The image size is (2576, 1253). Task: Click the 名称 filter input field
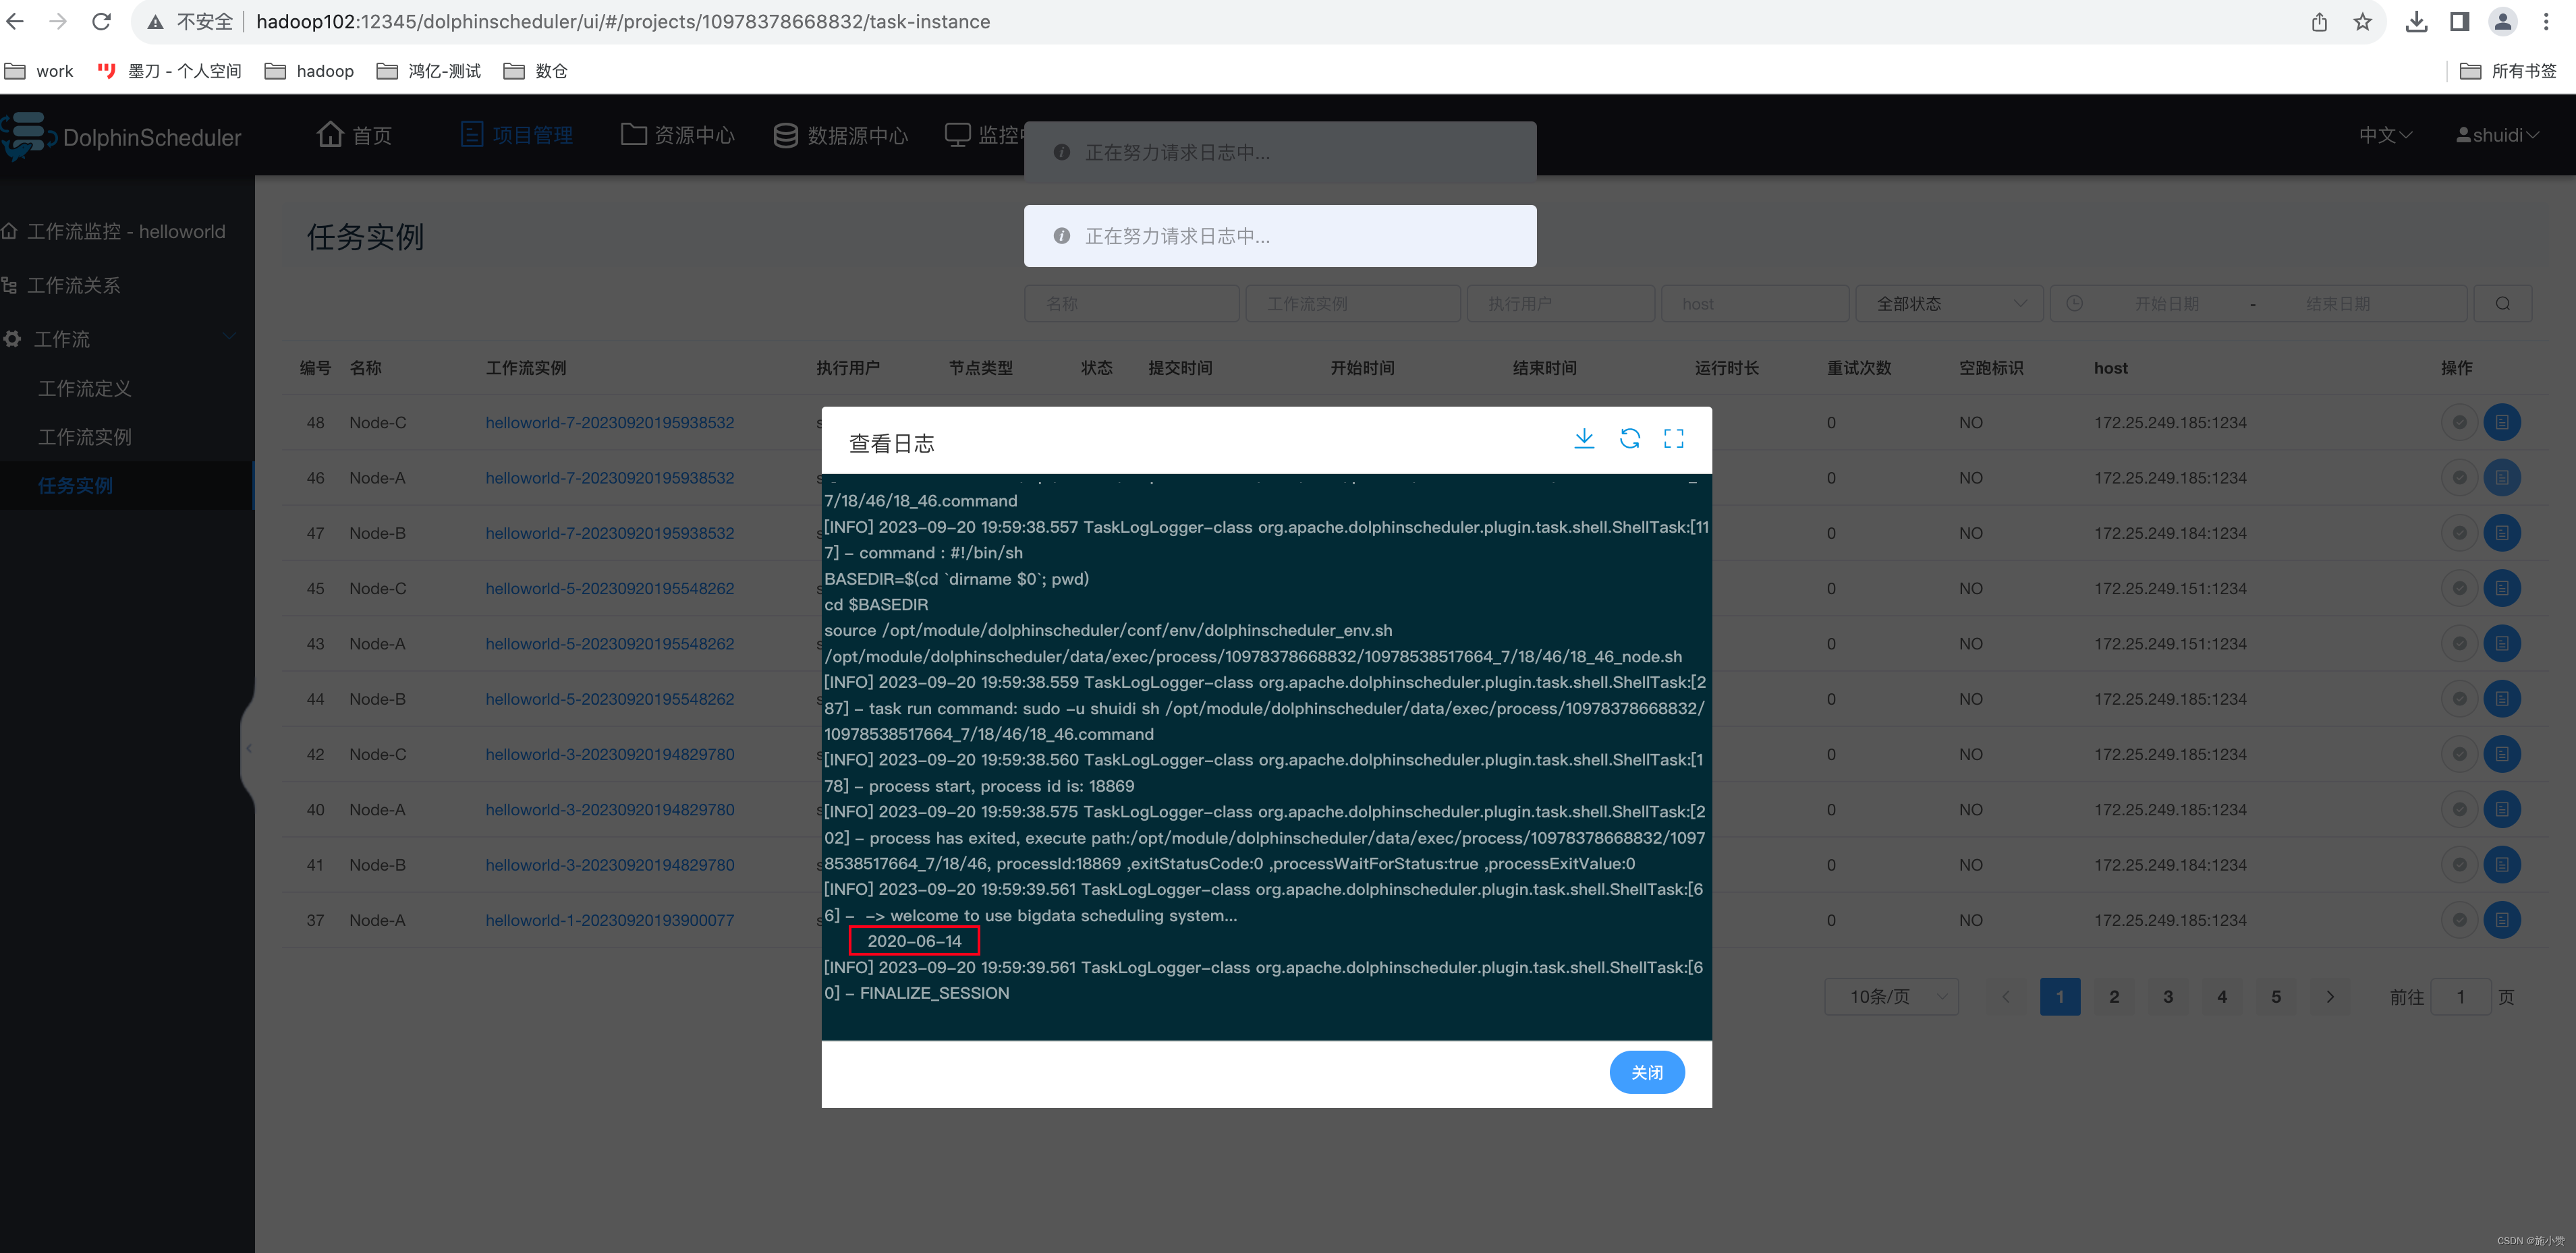coord(1131,303)
